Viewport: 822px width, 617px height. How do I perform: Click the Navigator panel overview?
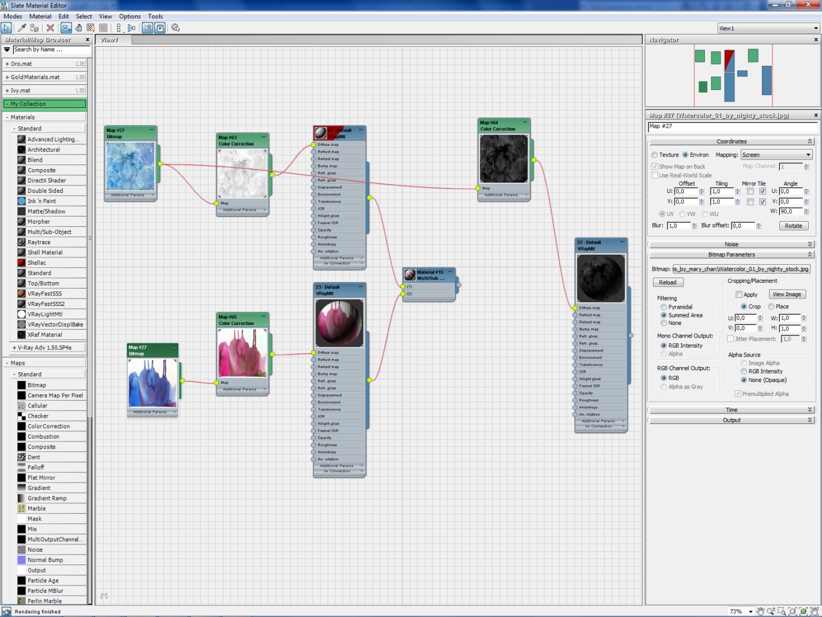pos(731,75)
